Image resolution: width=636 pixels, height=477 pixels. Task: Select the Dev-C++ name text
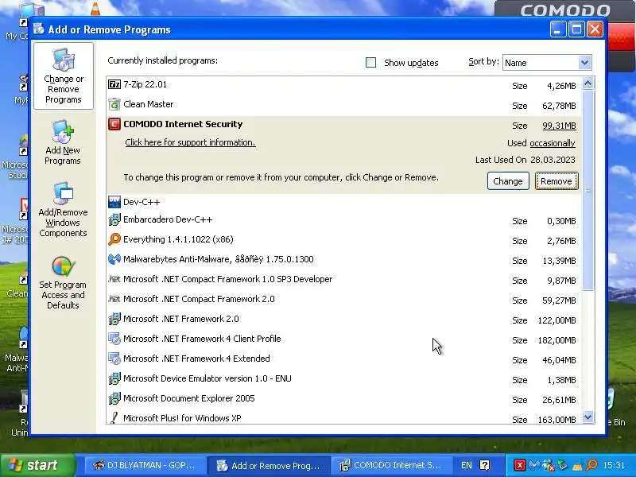142,202
